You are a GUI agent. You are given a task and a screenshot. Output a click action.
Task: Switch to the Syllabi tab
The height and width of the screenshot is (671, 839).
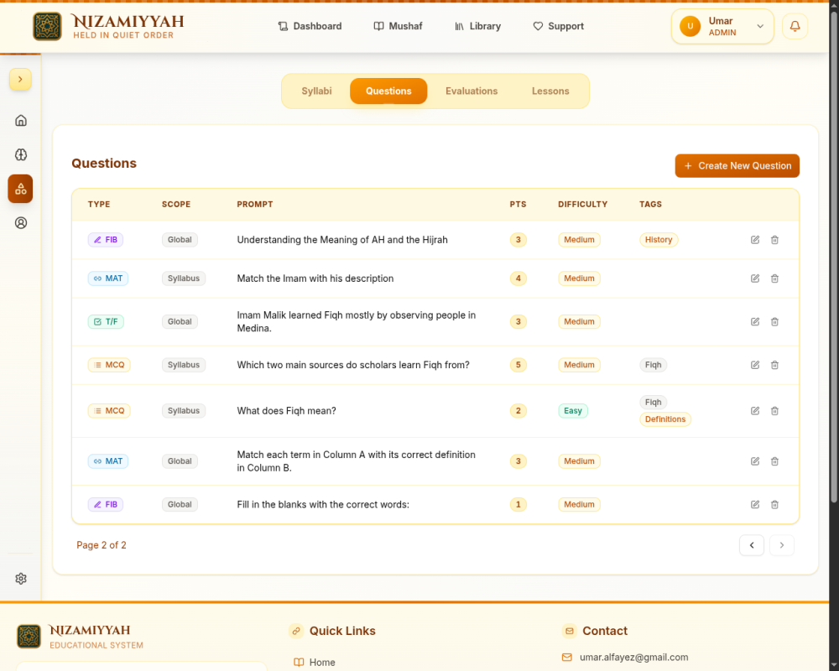coord(316,91)
